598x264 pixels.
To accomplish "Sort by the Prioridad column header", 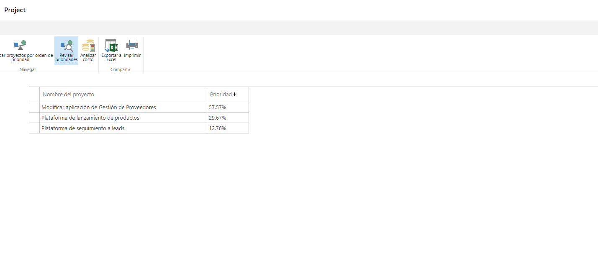I will coord(221,95).
